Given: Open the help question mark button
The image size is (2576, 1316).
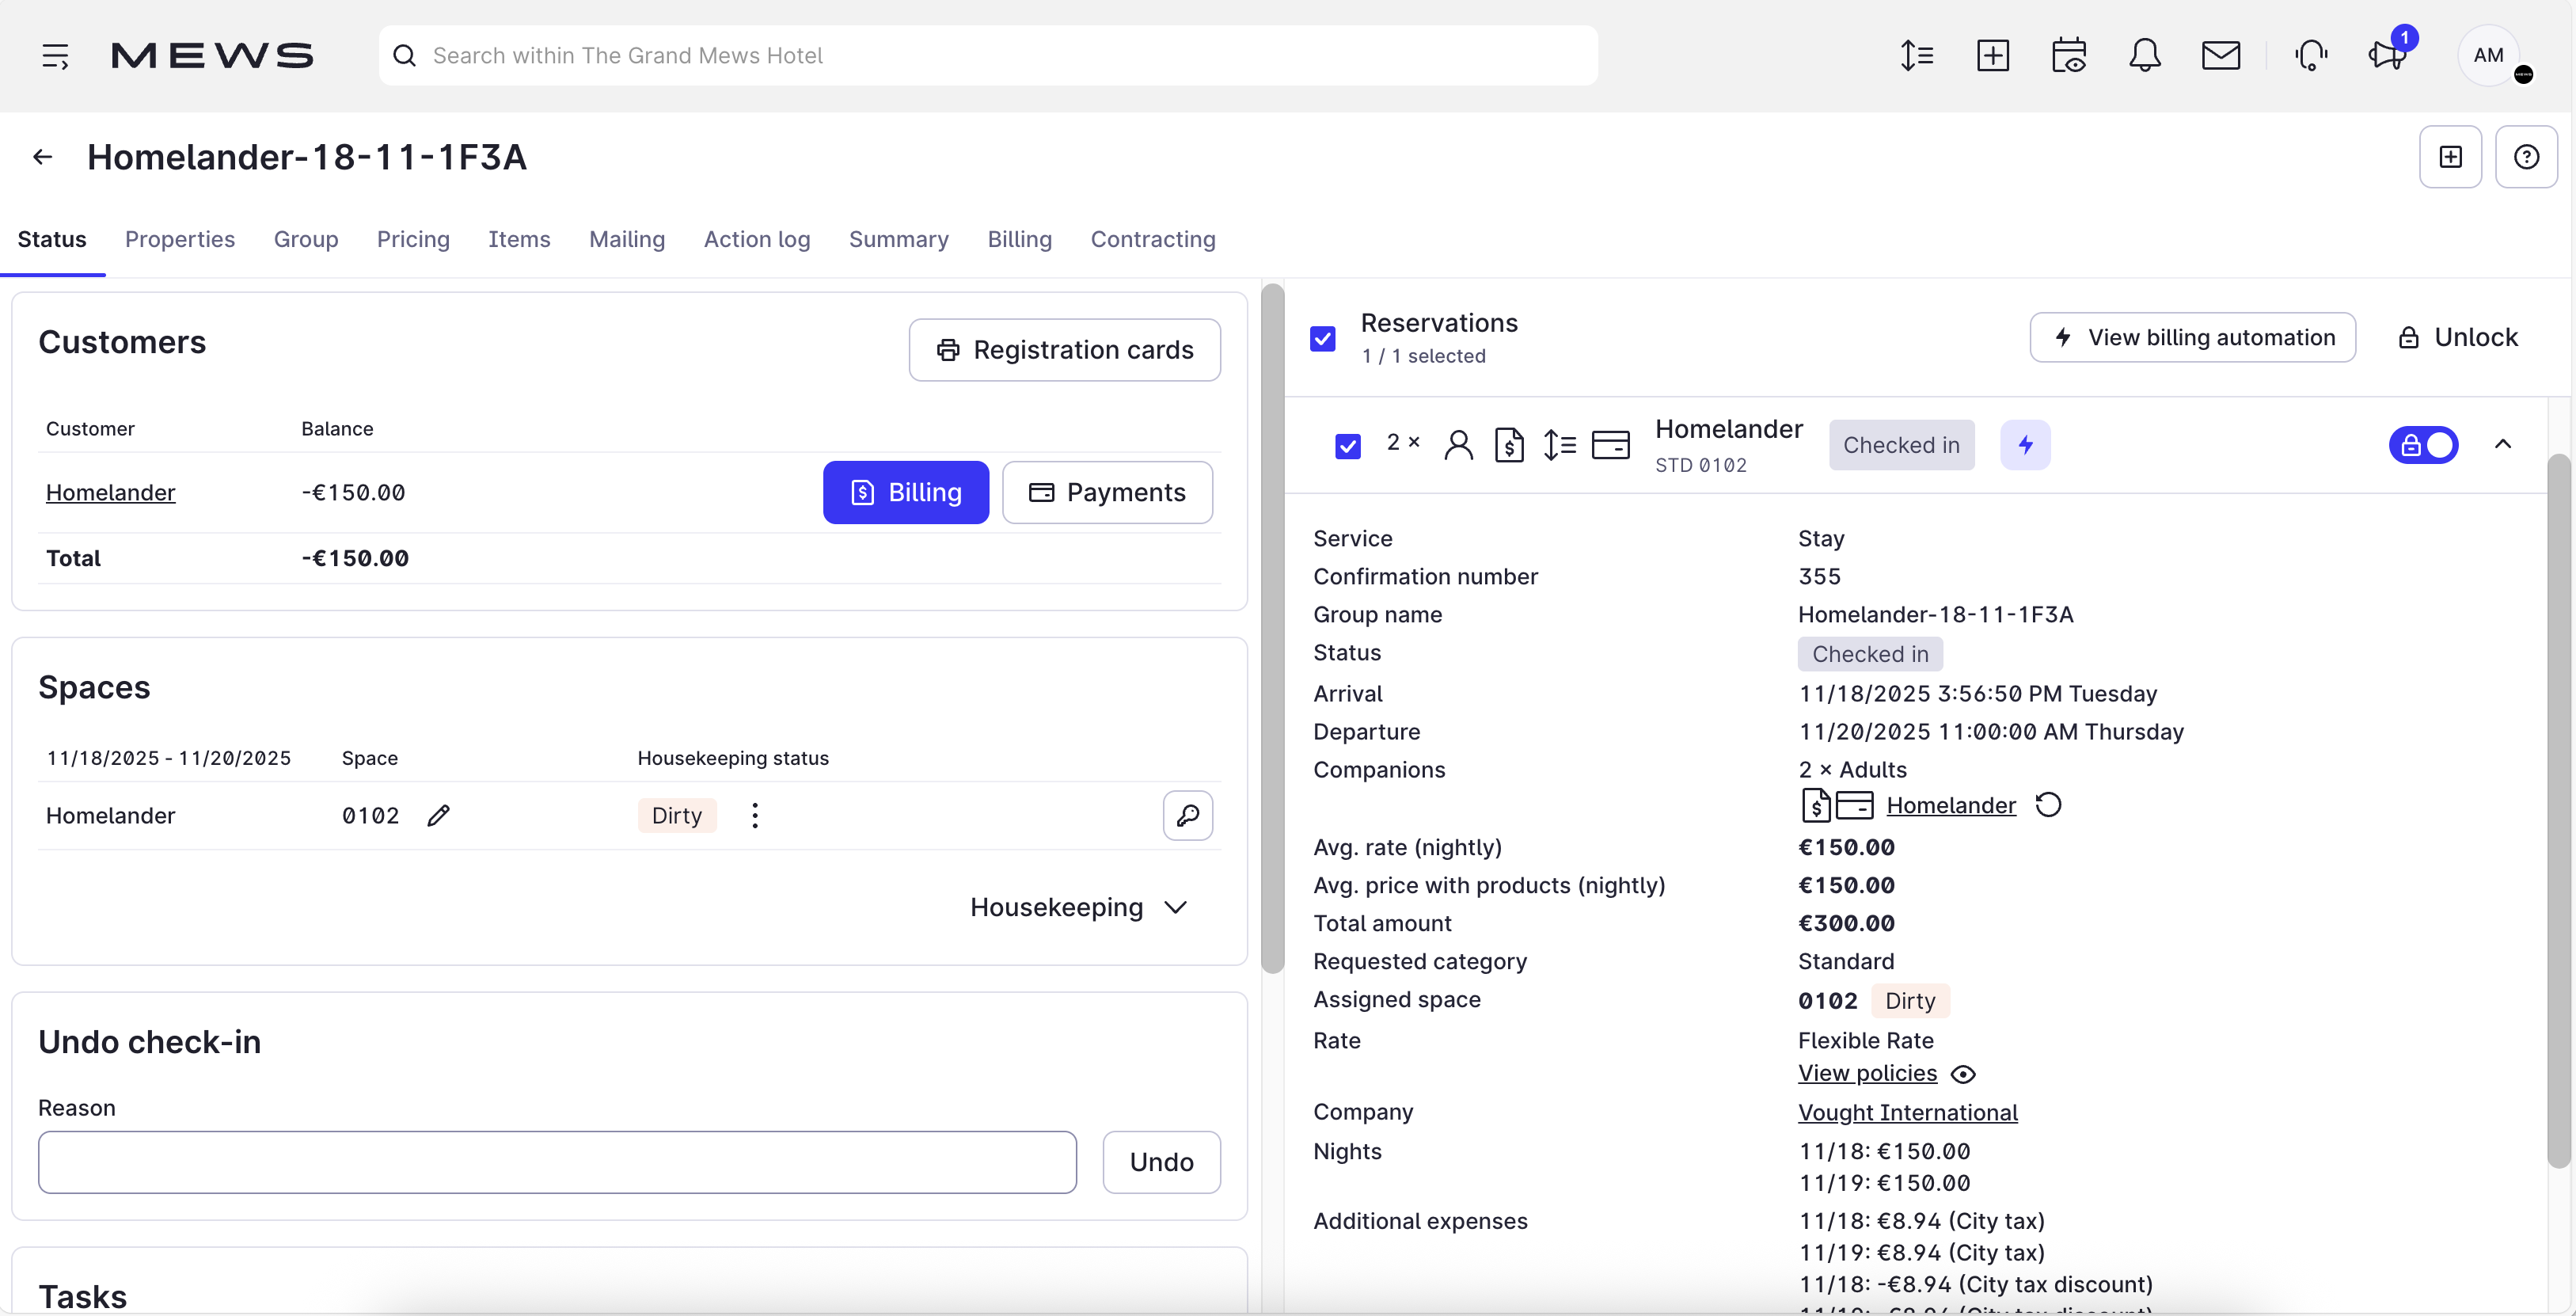Looking at the screenshot, I should 2526,157.
